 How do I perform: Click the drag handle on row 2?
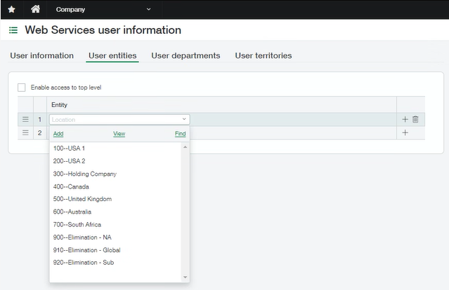pyautogui.click(x=25, y=132)
